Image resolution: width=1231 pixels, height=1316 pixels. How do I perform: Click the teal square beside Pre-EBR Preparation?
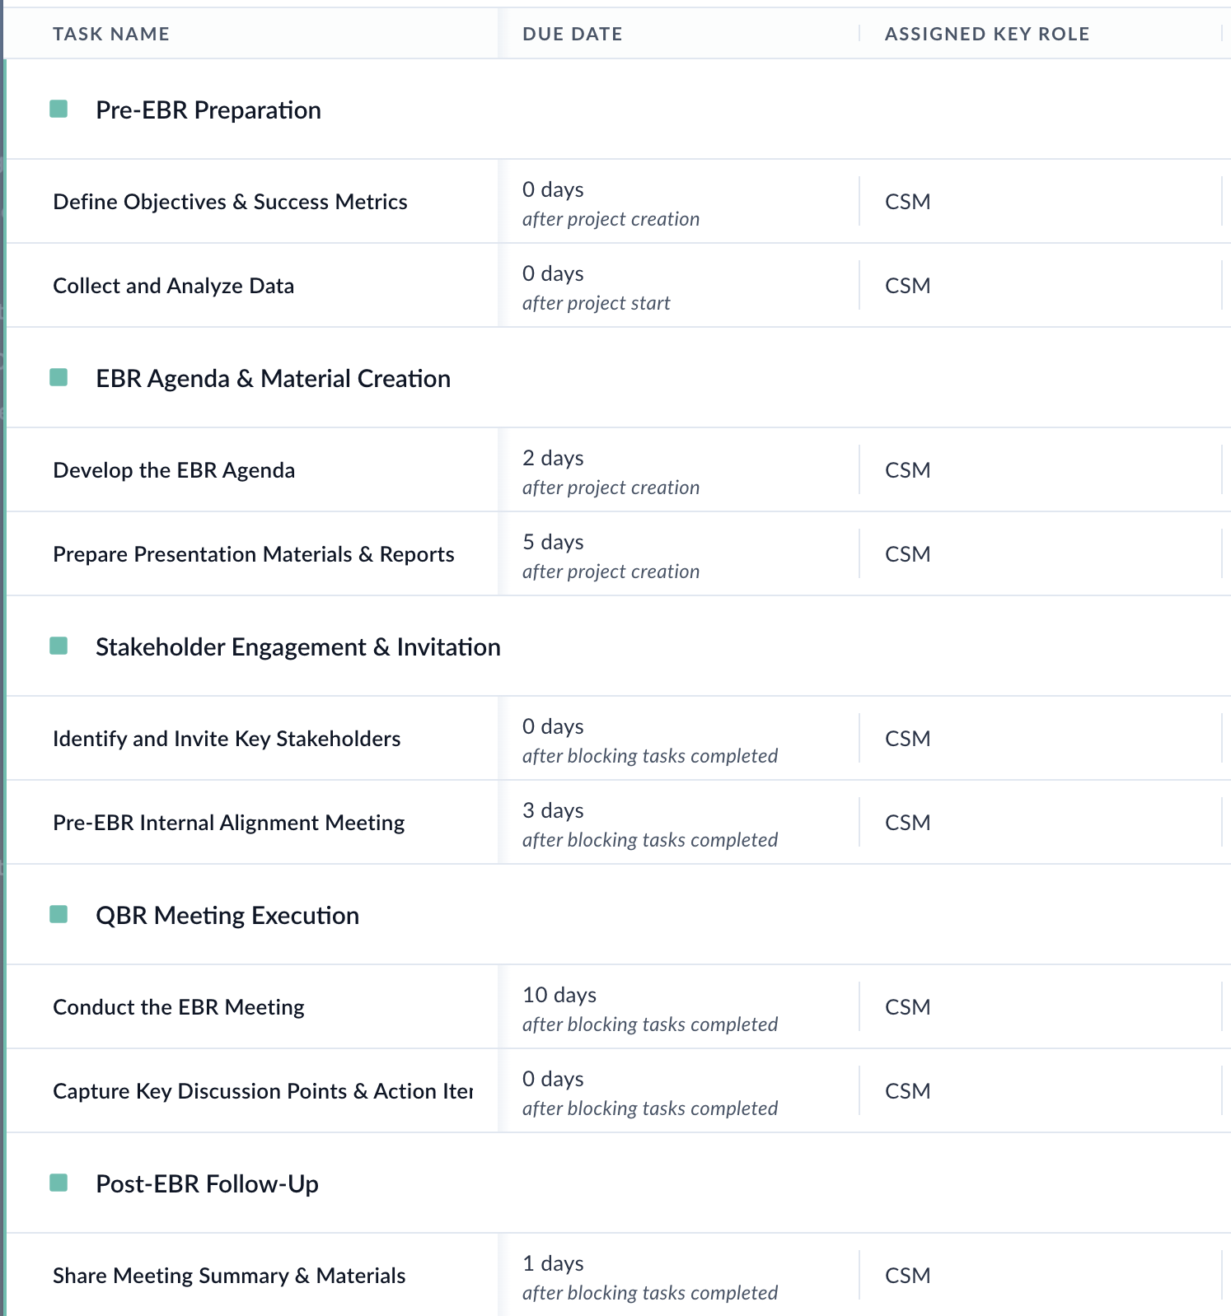(x=59, y=109)
